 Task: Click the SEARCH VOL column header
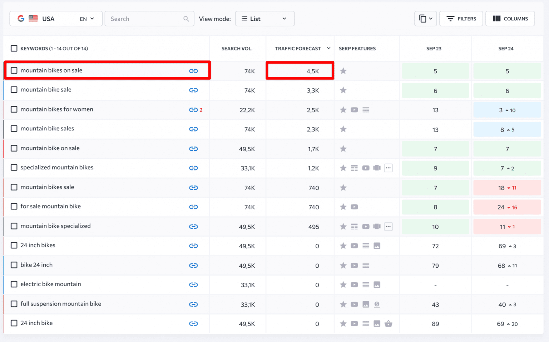[x=237, y=48]
